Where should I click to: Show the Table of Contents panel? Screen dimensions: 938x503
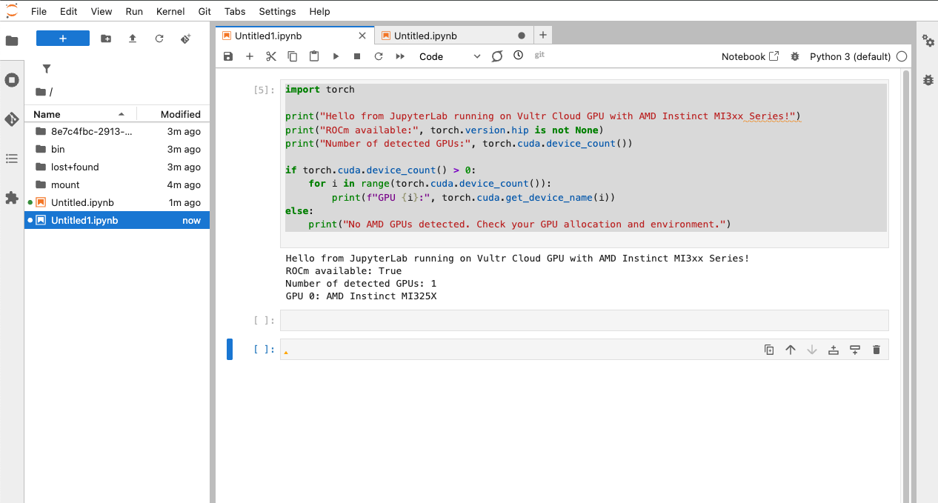tap(12, 159)
